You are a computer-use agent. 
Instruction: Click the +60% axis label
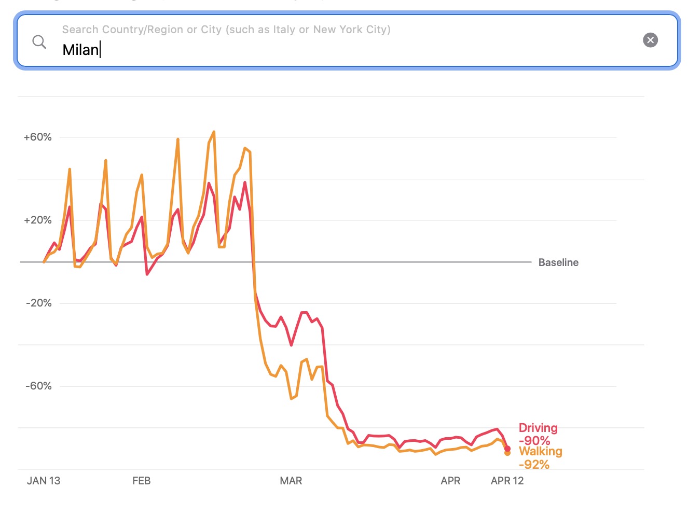(x=38, y=137)
